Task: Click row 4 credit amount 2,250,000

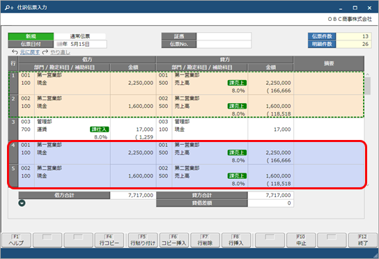Action: (278, 152)
